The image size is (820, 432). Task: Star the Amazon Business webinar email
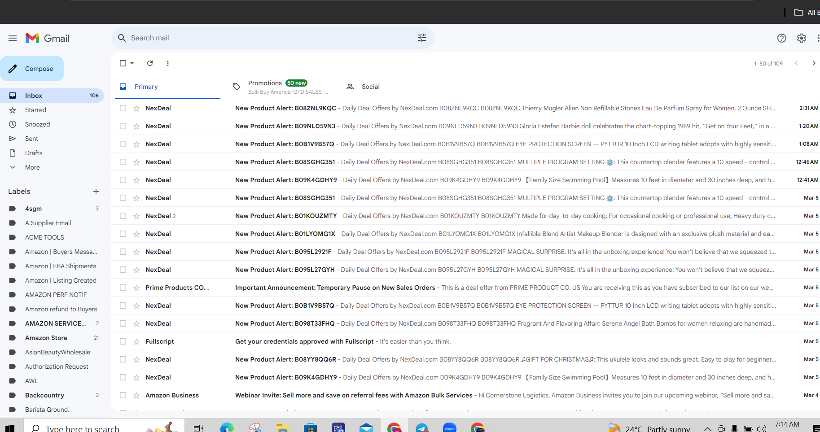click(x=136, y=395)
